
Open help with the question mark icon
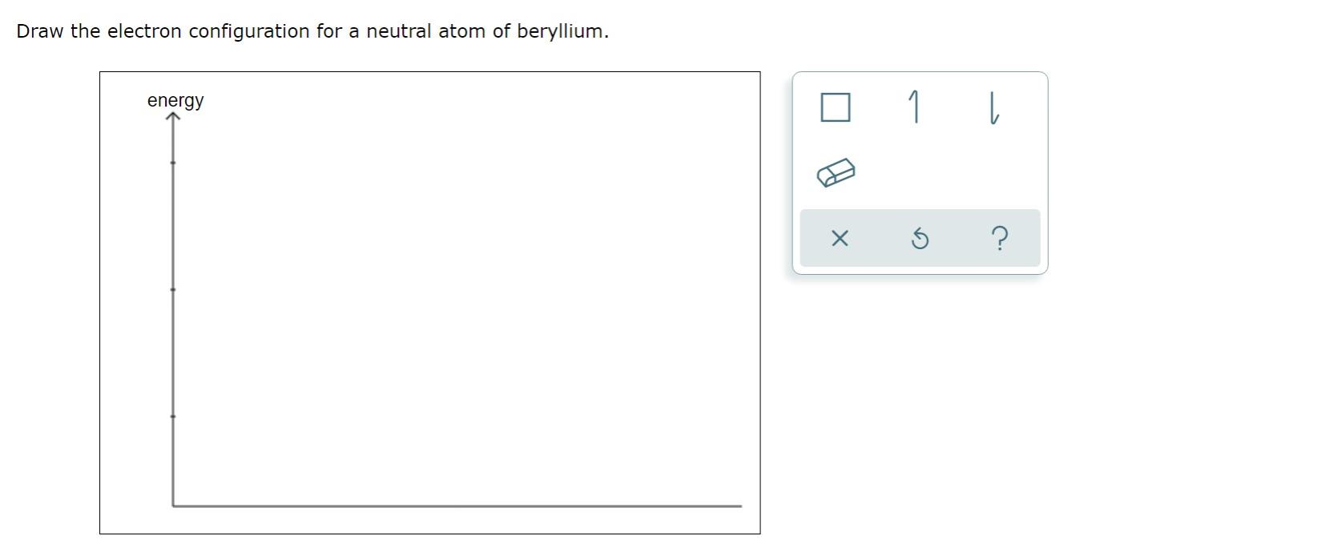pos(999,238)
